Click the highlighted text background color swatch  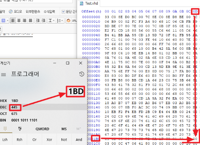point(3,20)
